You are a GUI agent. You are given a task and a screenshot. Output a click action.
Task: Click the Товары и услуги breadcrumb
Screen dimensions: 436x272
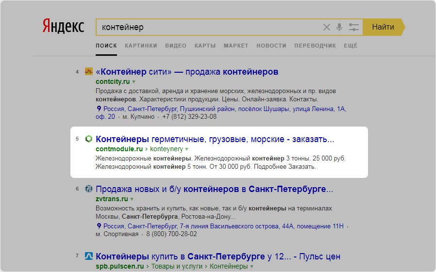coord(177,266)
